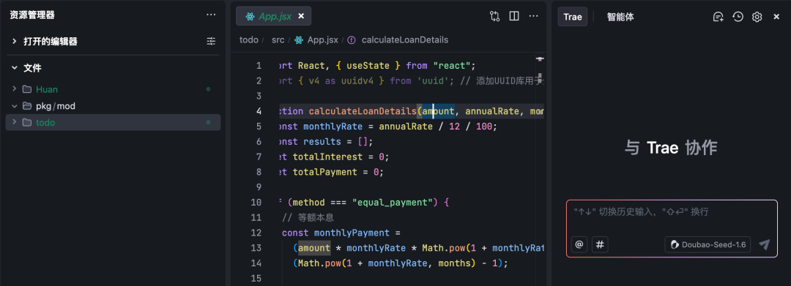This screenshot has height=286, width=791.
Task: Click months on line 14
Action: [x=455, y=263]
